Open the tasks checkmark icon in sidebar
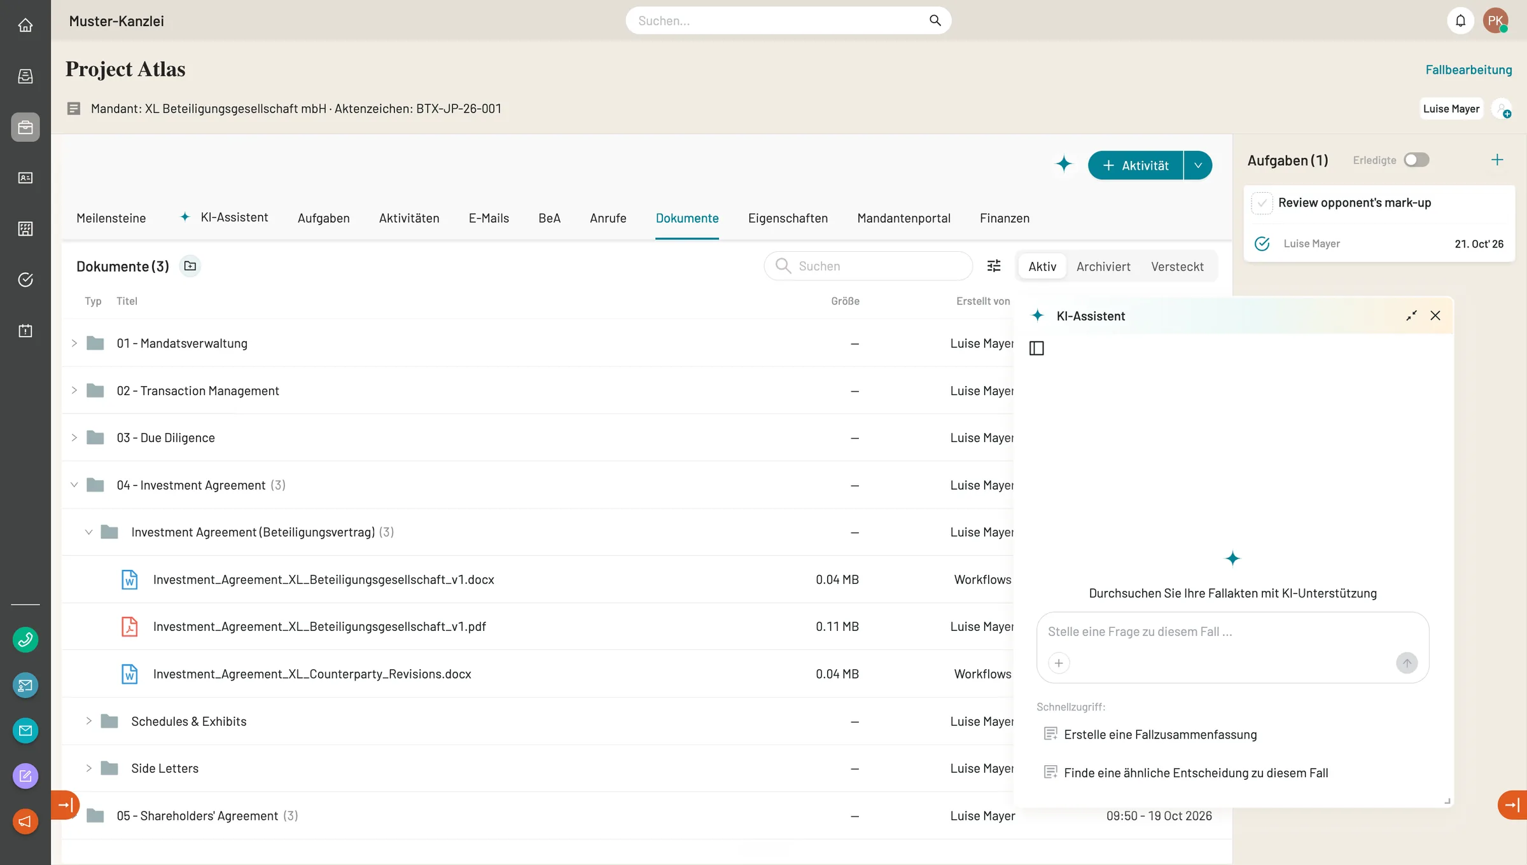The image size is (1527, 865). point(25,280)
